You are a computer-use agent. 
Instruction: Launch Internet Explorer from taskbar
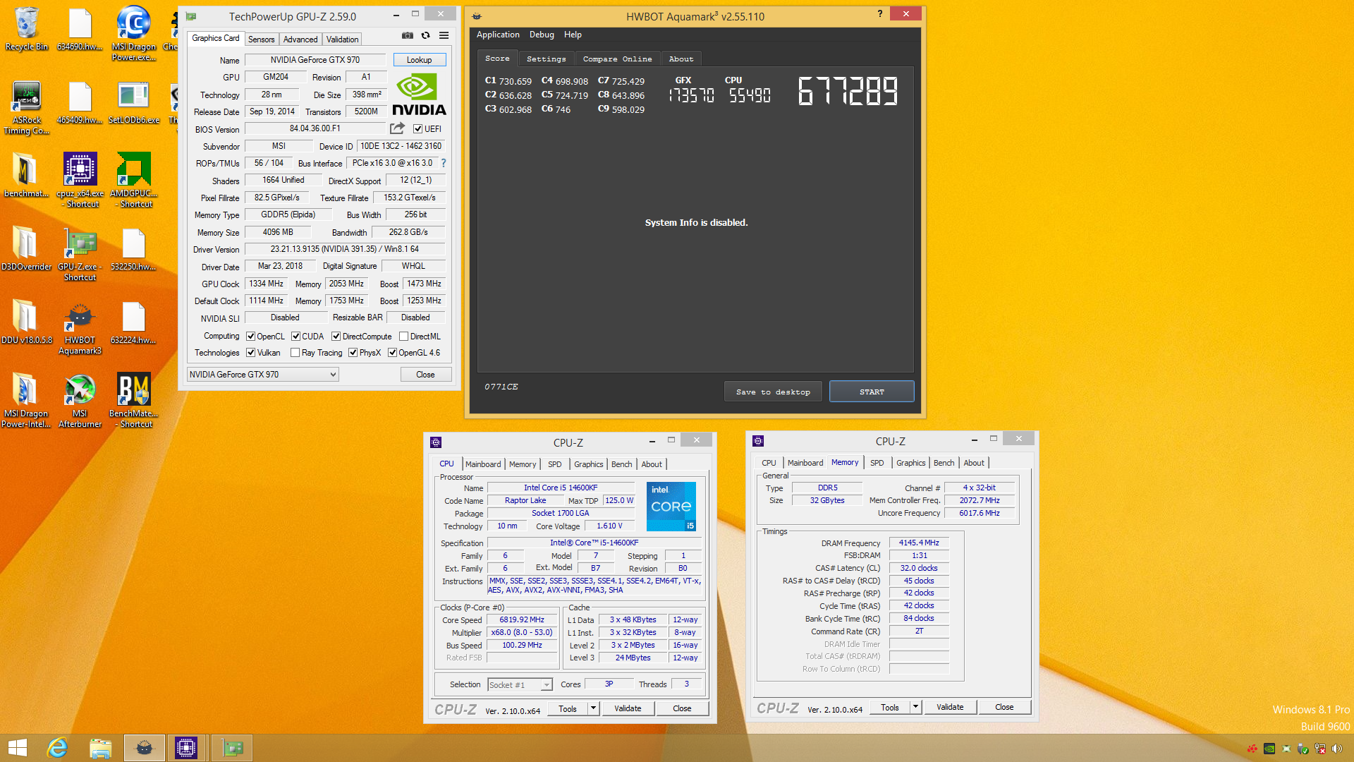tap(57, 748)
